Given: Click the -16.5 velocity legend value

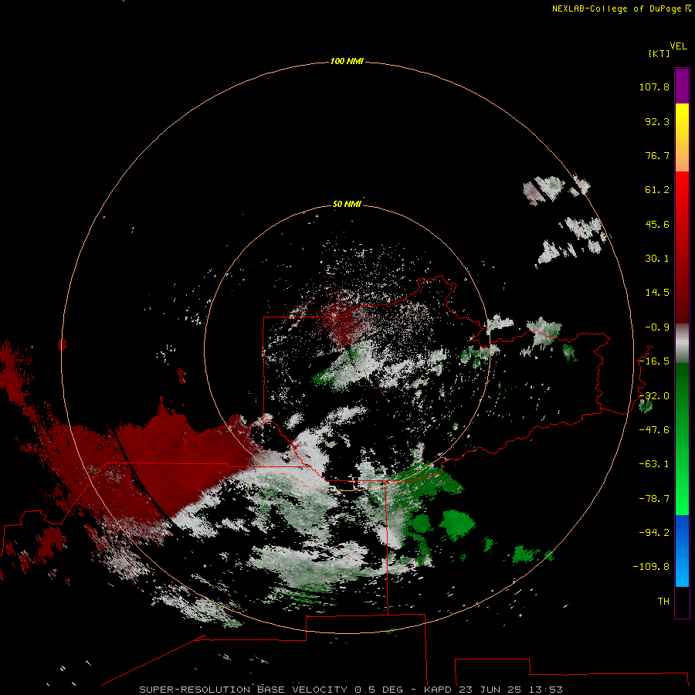Looking at the screenshot, I should [x=654, y=361].
